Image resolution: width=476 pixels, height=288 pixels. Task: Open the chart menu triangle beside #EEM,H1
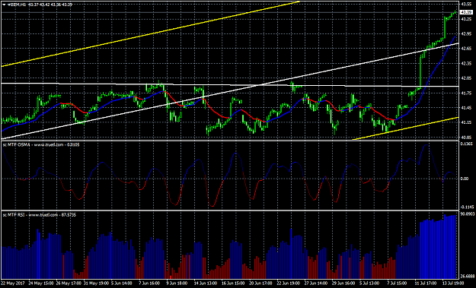tap(4, 5)
